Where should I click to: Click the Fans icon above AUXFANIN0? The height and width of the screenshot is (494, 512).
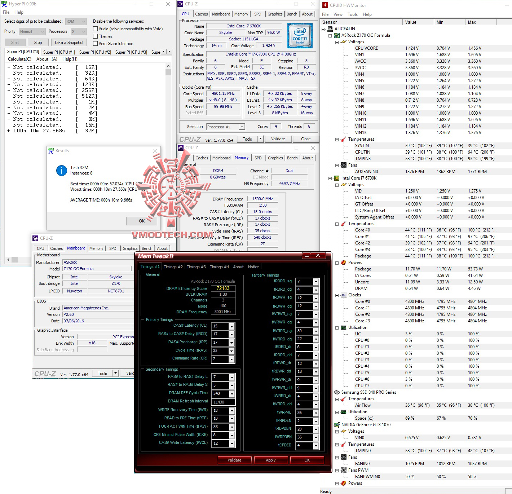[x=343, y=165]
